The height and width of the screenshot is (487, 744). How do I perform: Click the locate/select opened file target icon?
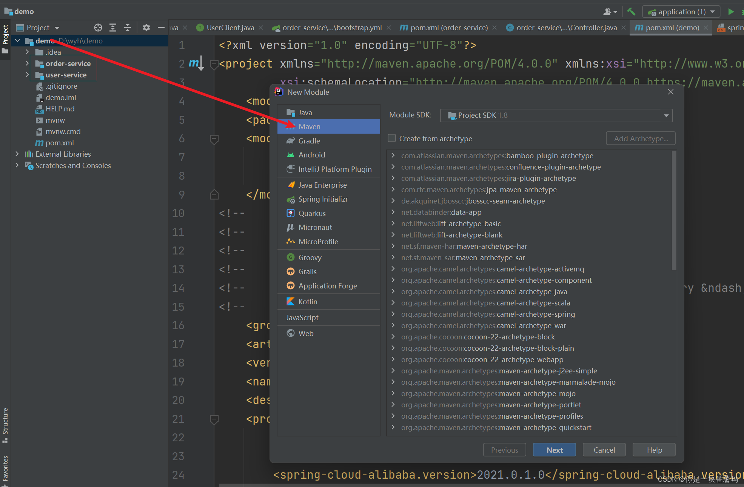pos(98,28)
